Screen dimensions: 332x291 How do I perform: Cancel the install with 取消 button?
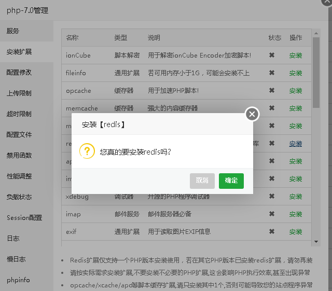[202, 181]
